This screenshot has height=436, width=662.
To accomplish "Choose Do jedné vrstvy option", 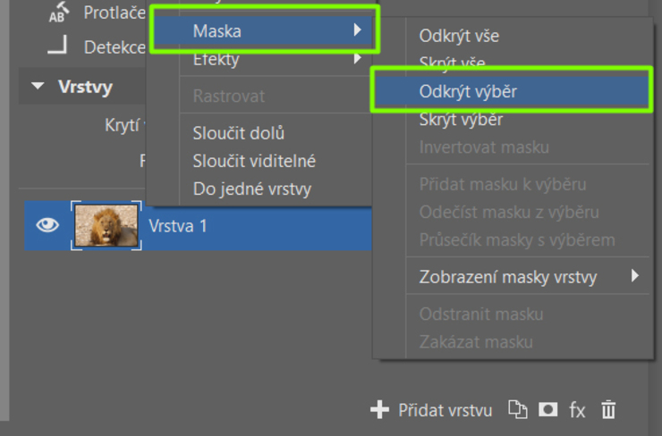I will tap(252, 189).
